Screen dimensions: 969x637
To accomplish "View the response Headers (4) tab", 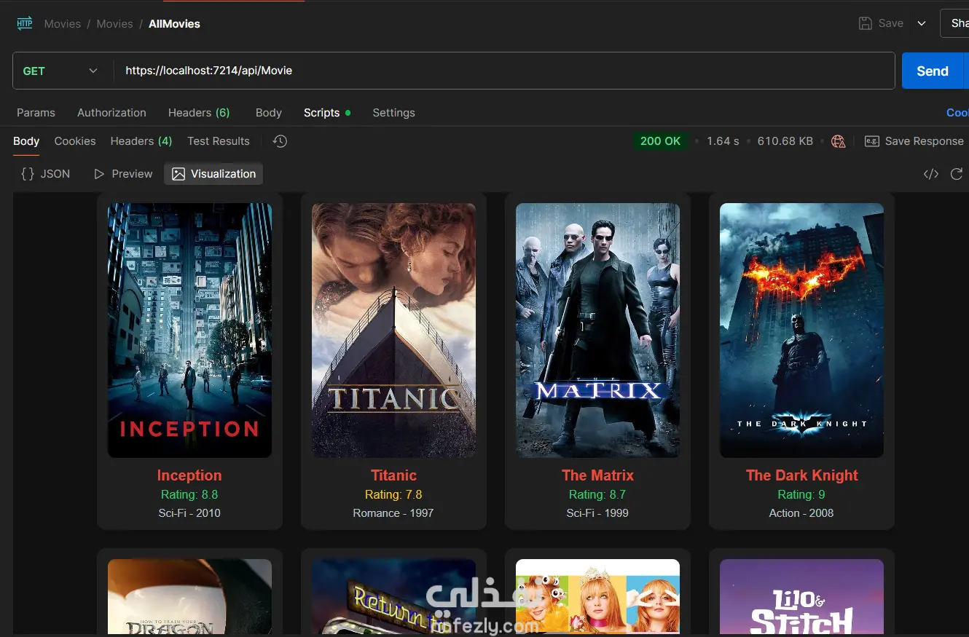I will (x=141, y=141).
